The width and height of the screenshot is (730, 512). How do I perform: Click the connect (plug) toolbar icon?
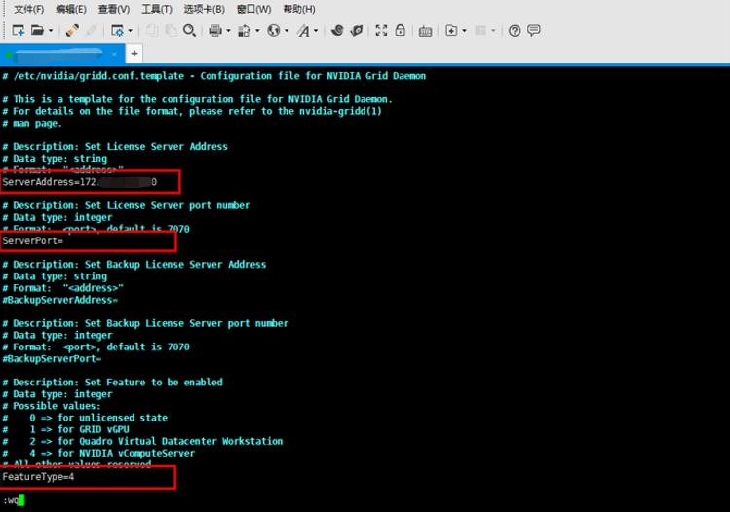click(72, 31)
